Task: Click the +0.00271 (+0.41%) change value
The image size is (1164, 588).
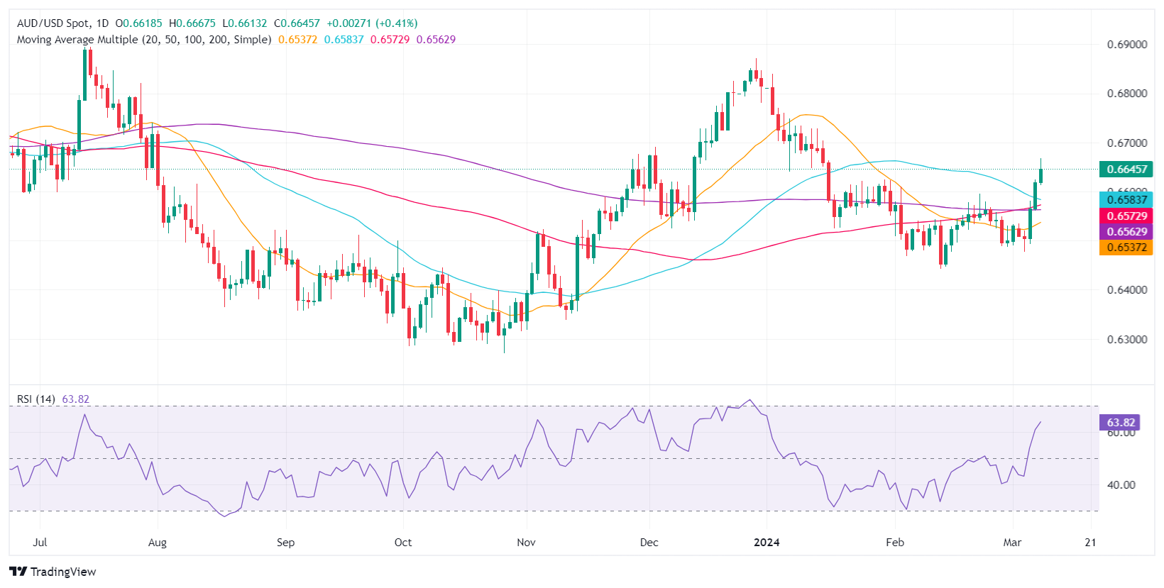Action: click(372, 23)
